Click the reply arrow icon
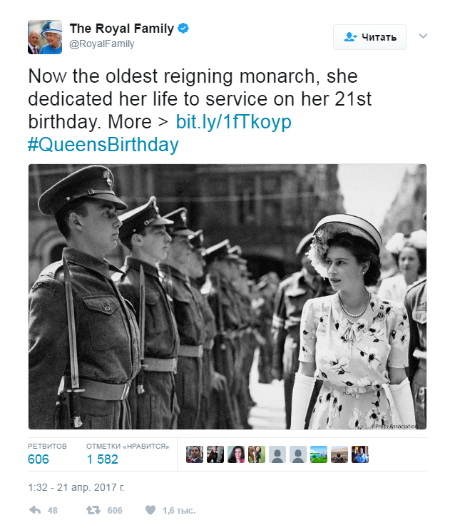 (34, 510)
